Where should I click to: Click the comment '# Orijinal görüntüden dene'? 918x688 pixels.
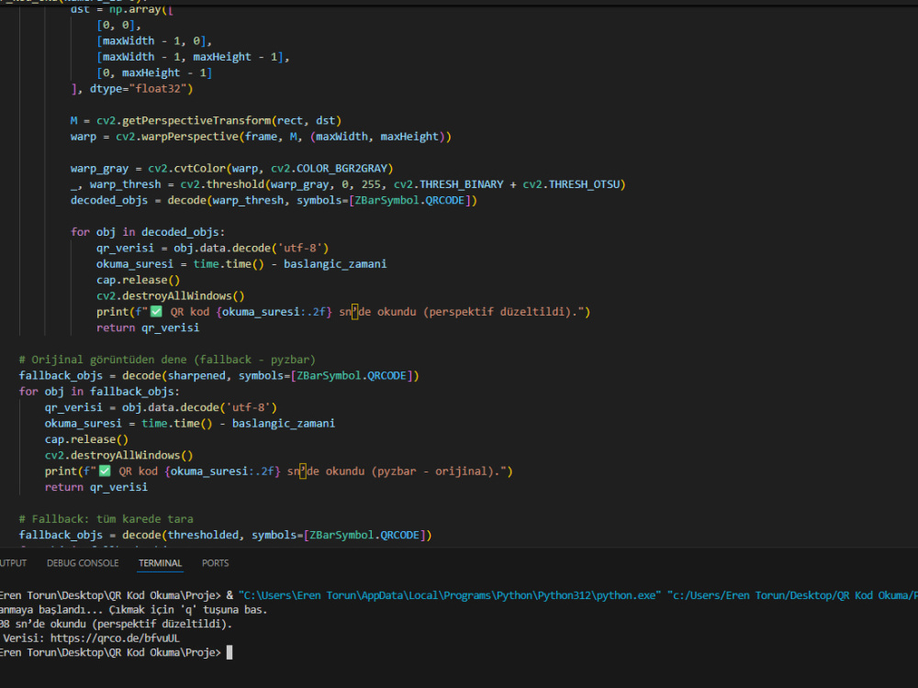167,360
